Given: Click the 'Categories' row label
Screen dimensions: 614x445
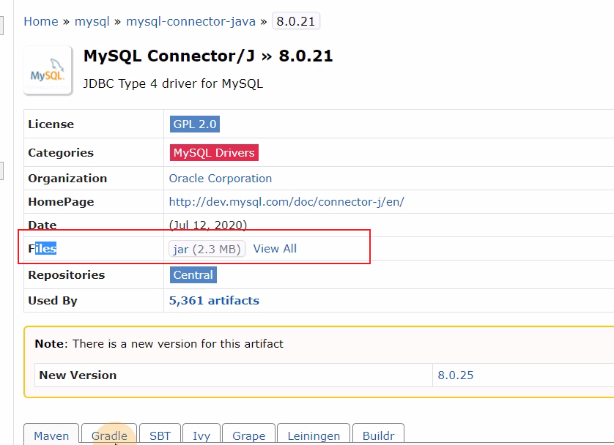Looking at the screenshot, I should (61, 152).
